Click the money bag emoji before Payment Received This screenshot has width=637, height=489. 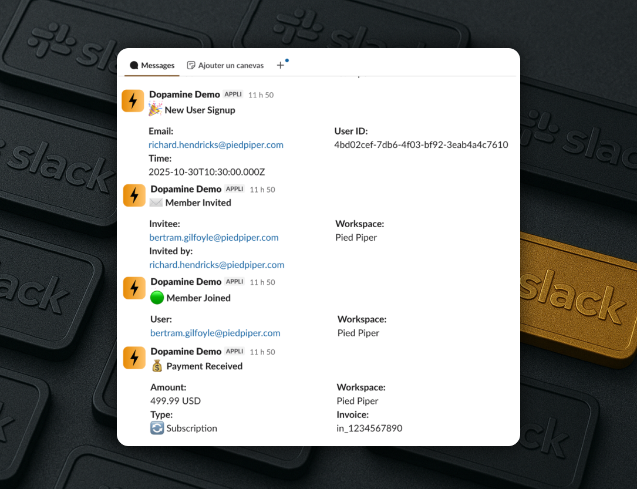pos(157,366)
